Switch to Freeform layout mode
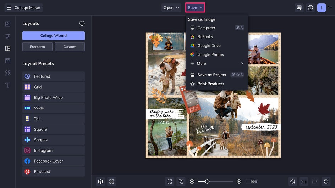 37,47
